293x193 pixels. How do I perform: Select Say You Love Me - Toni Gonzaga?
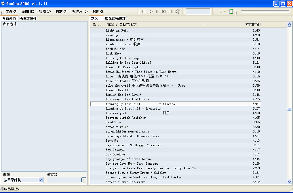tap(176, 163)
